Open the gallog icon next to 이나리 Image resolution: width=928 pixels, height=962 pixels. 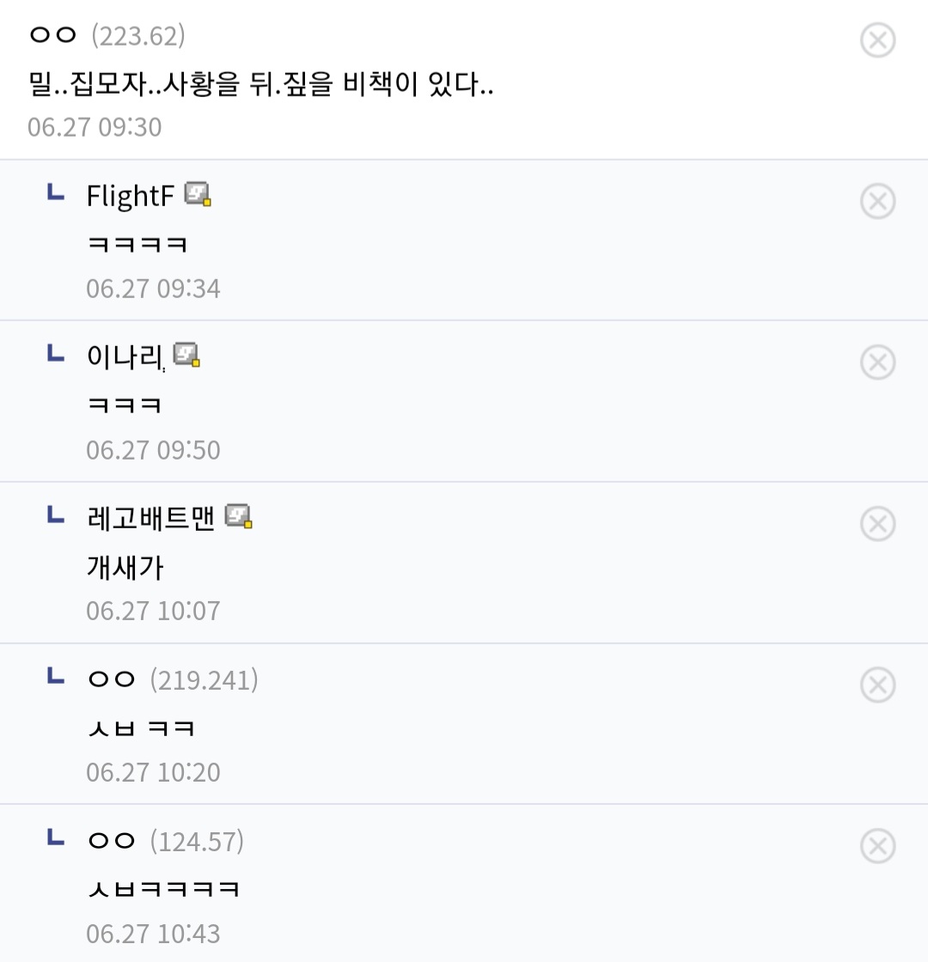(186, 355)
